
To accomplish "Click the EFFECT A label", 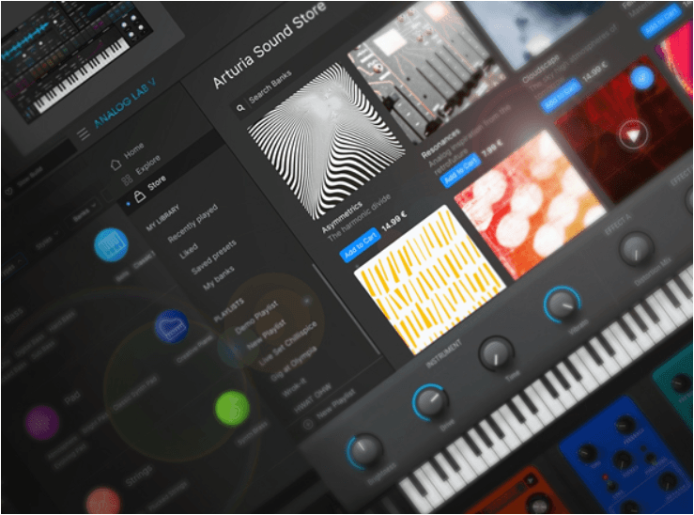I will click(617, 224).
